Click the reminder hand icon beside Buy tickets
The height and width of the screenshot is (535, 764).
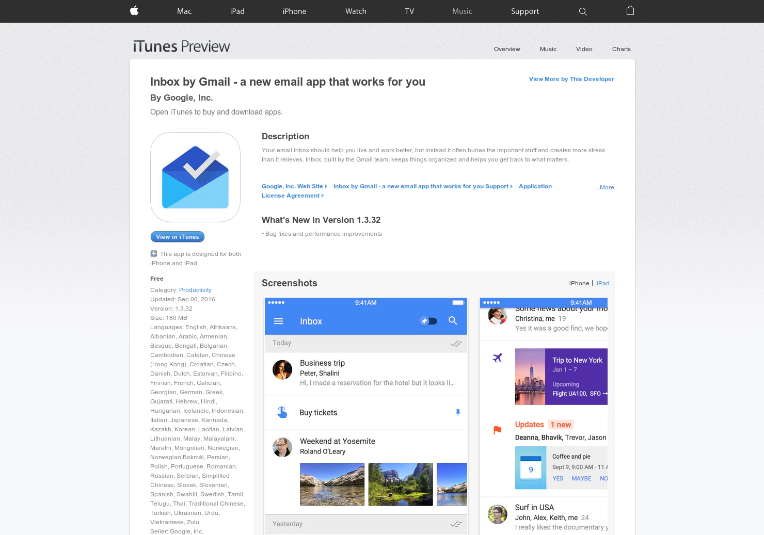click(282, 412)
